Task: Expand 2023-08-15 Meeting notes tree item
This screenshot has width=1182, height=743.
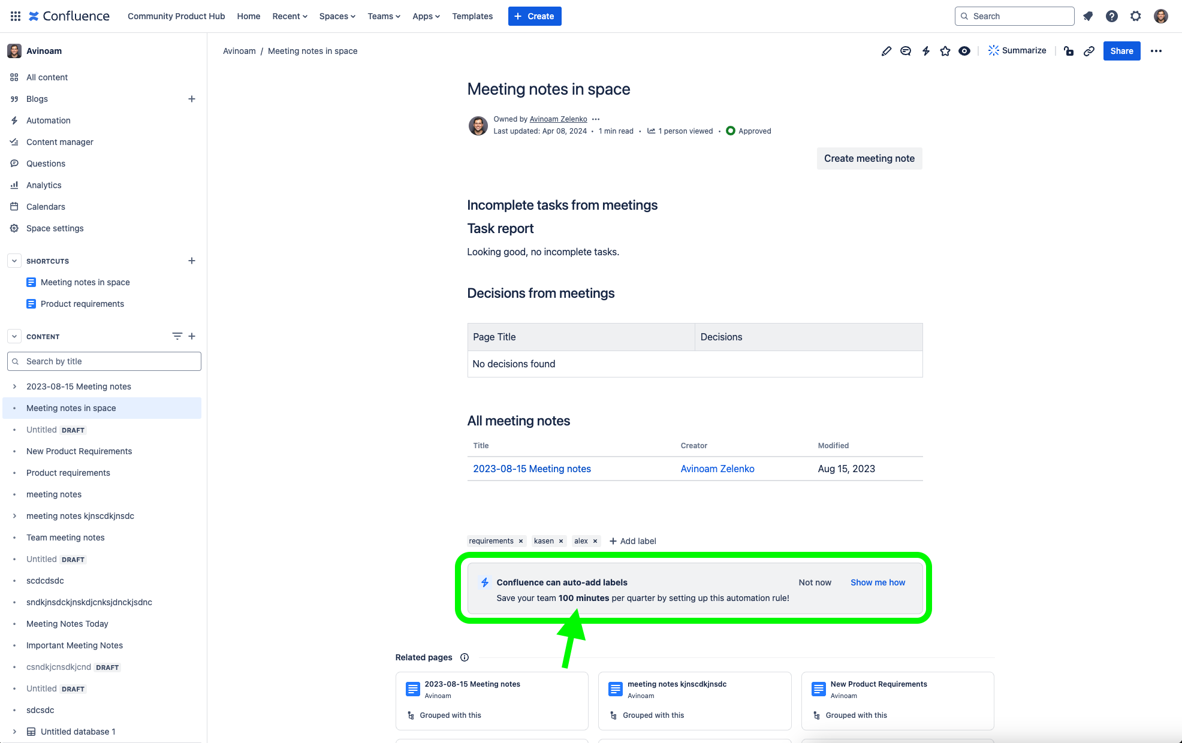Action: click(x=14, y=386)
